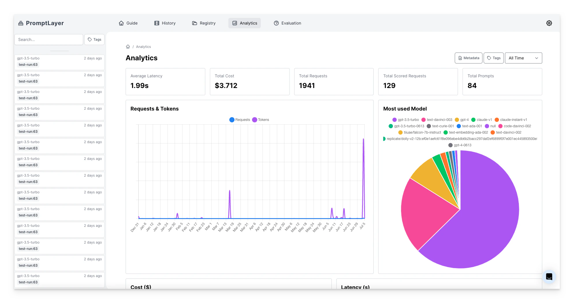Toggle the Requests series in the chart legend
574x303 pixels.
pyautogui.click(x=239, y=120)
